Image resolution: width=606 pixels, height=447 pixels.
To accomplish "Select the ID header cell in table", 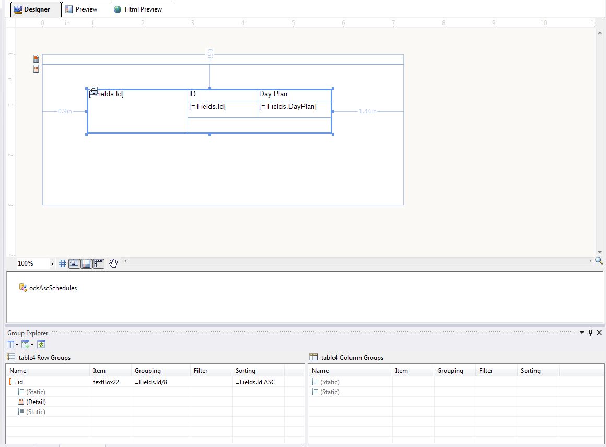I will 223,96.
